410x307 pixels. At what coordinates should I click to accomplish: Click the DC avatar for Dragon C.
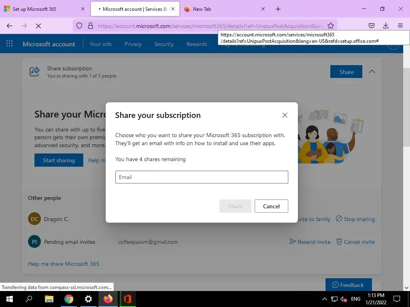pyautogui.click(x=34, y=219)
